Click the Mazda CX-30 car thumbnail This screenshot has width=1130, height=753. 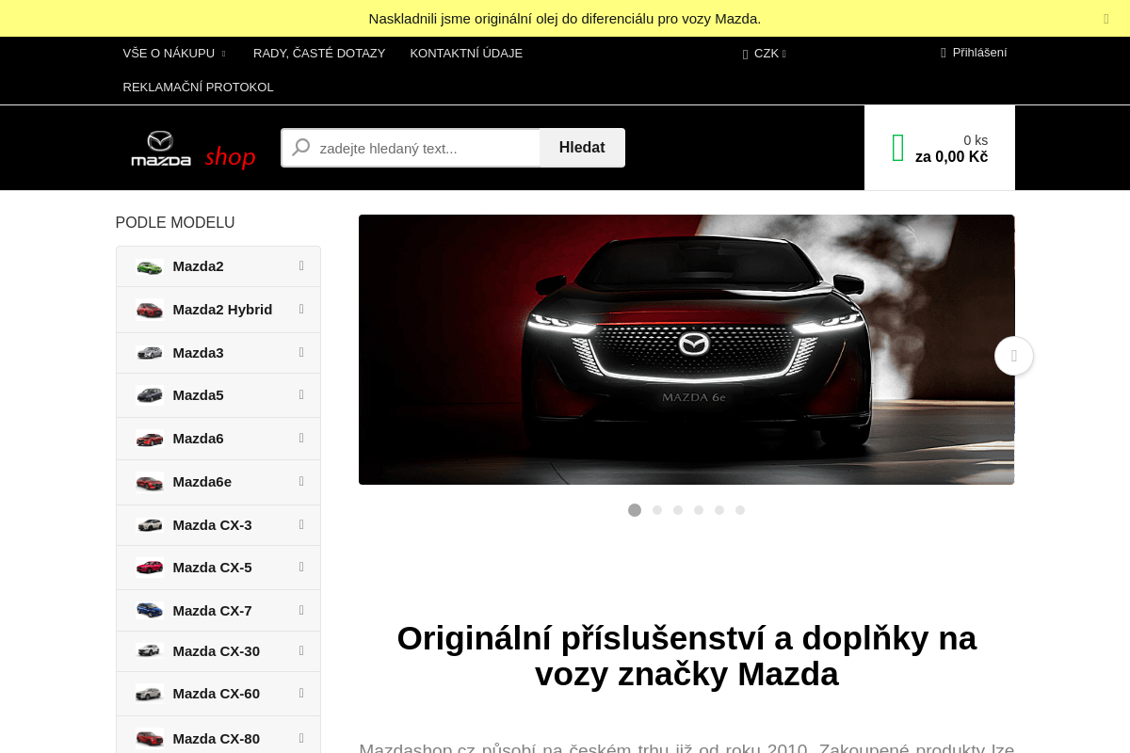(149, 651)
